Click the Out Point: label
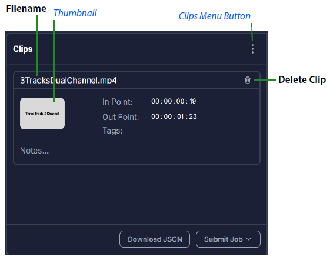 (x=121, y=117)
